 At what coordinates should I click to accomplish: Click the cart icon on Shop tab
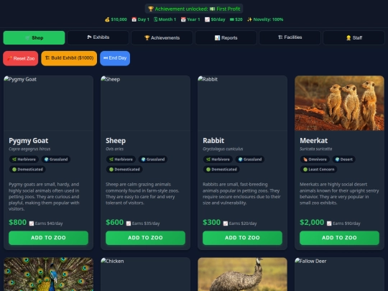[x=27, y=38]
